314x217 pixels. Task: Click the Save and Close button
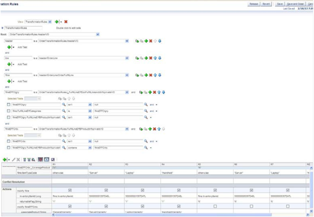click(x=295, y=4)
